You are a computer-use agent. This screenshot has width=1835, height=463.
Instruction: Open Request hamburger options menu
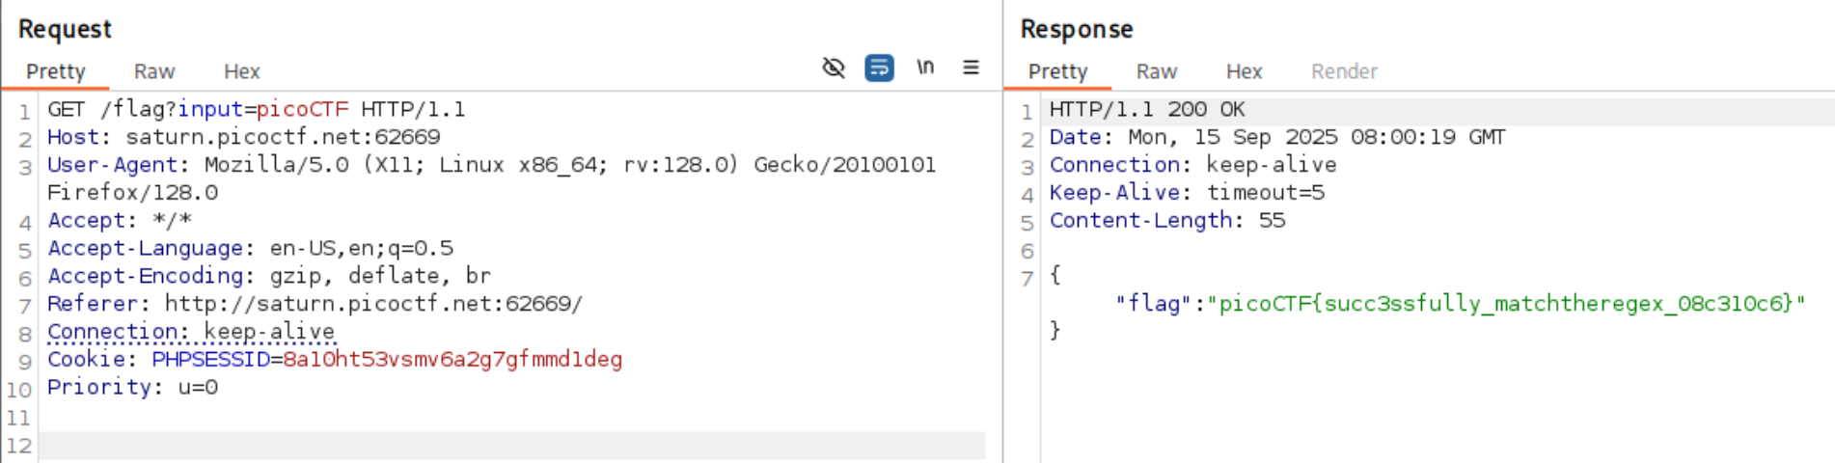click(971, 68)
